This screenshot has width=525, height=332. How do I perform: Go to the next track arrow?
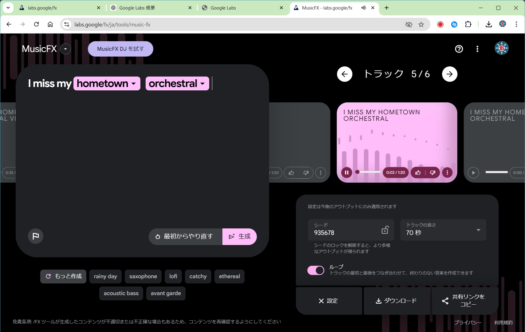(x=449, y=74)
